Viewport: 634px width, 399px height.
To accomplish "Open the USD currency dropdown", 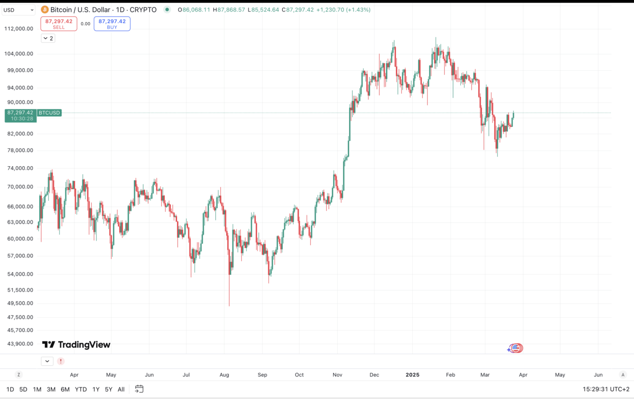I will pos(18,9).
